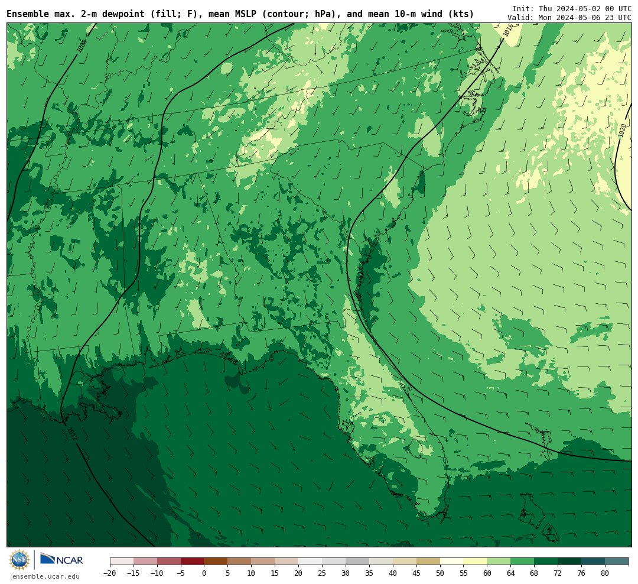
Task: Click the 1012 pressure contour label
Action: pyautogui.click(x=71, y=433)
